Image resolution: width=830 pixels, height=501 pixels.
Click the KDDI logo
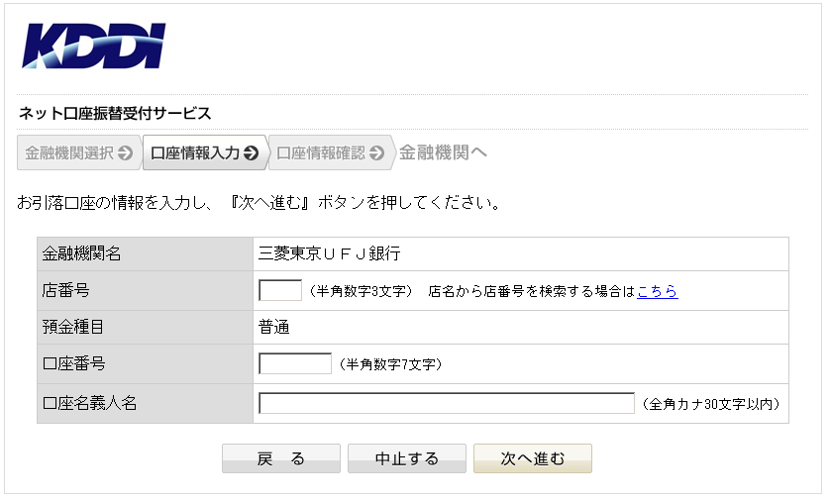pos(93,46)
